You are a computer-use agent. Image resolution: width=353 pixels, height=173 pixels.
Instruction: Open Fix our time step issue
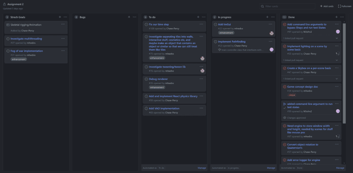tap(159, 25)
